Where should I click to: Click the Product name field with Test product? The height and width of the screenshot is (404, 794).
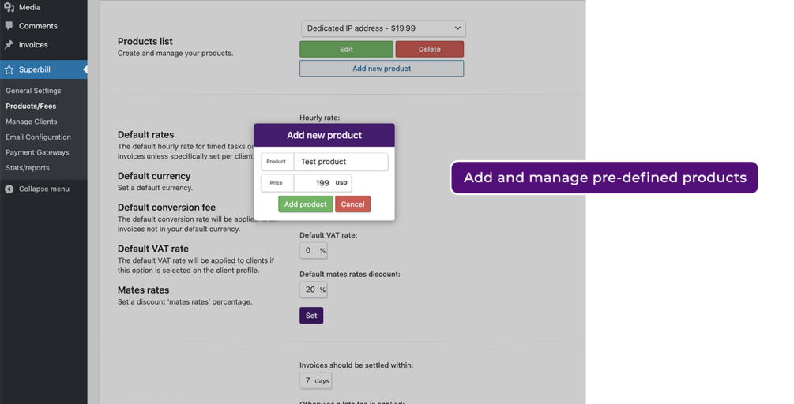341,162
